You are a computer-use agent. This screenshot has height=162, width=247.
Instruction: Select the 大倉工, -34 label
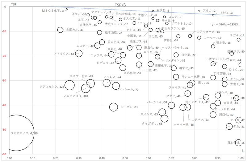(x=237, y=84)
